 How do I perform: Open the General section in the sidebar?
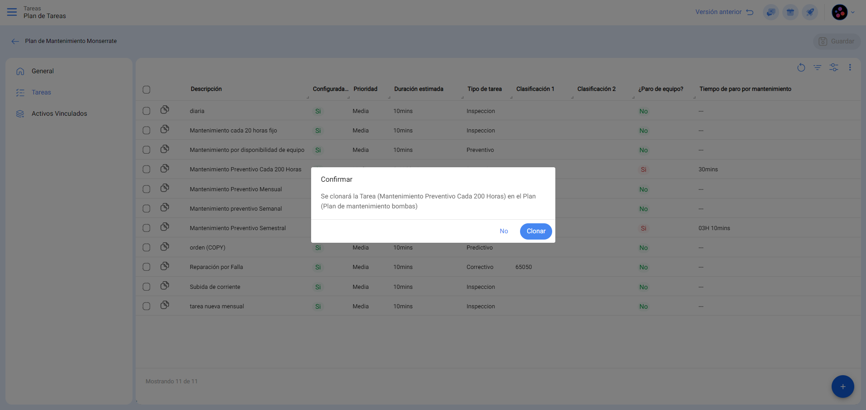43,71
